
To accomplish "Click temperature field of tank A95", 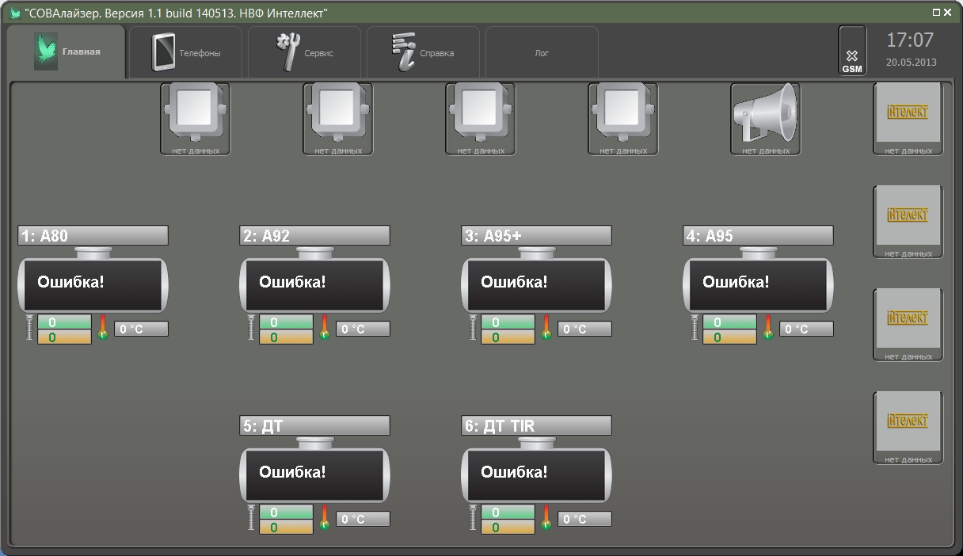I will (807, 329).
